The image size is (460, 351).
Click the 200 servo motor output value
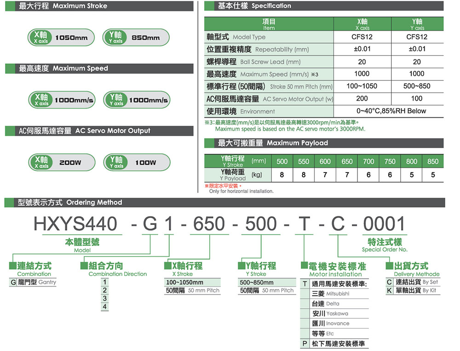tap(362, 98)
